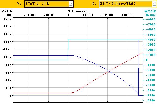Click where the red and blue curves cross
The width and height of the screenshot is (157, 104).
[x=109, y=71]
